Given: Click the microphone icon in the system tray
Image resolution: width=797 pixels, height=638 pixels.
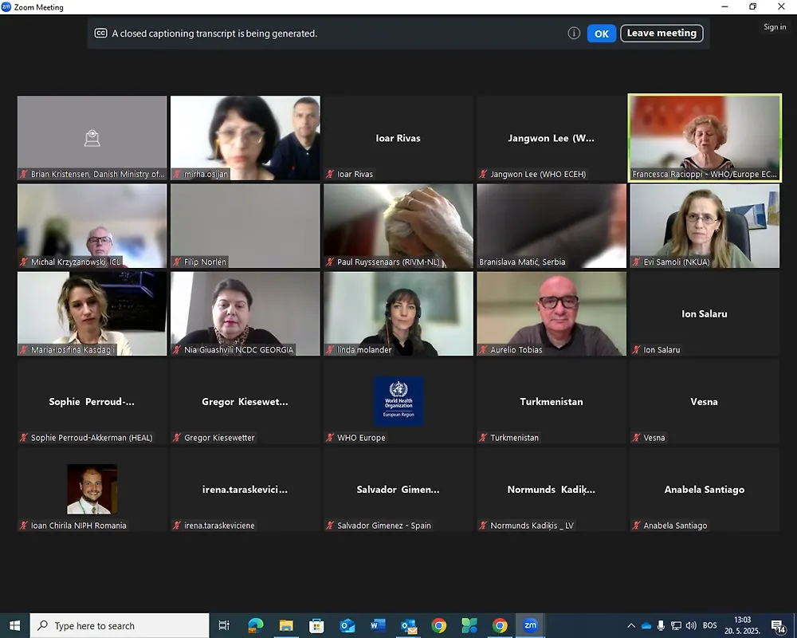Looking at the screenshot, I should pos(661,625).
